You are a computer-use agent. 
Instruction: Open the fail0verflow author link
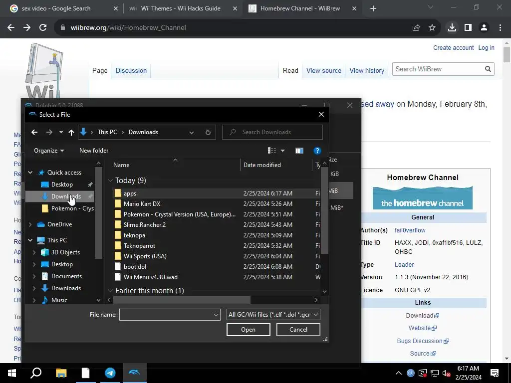coord(410,230)
